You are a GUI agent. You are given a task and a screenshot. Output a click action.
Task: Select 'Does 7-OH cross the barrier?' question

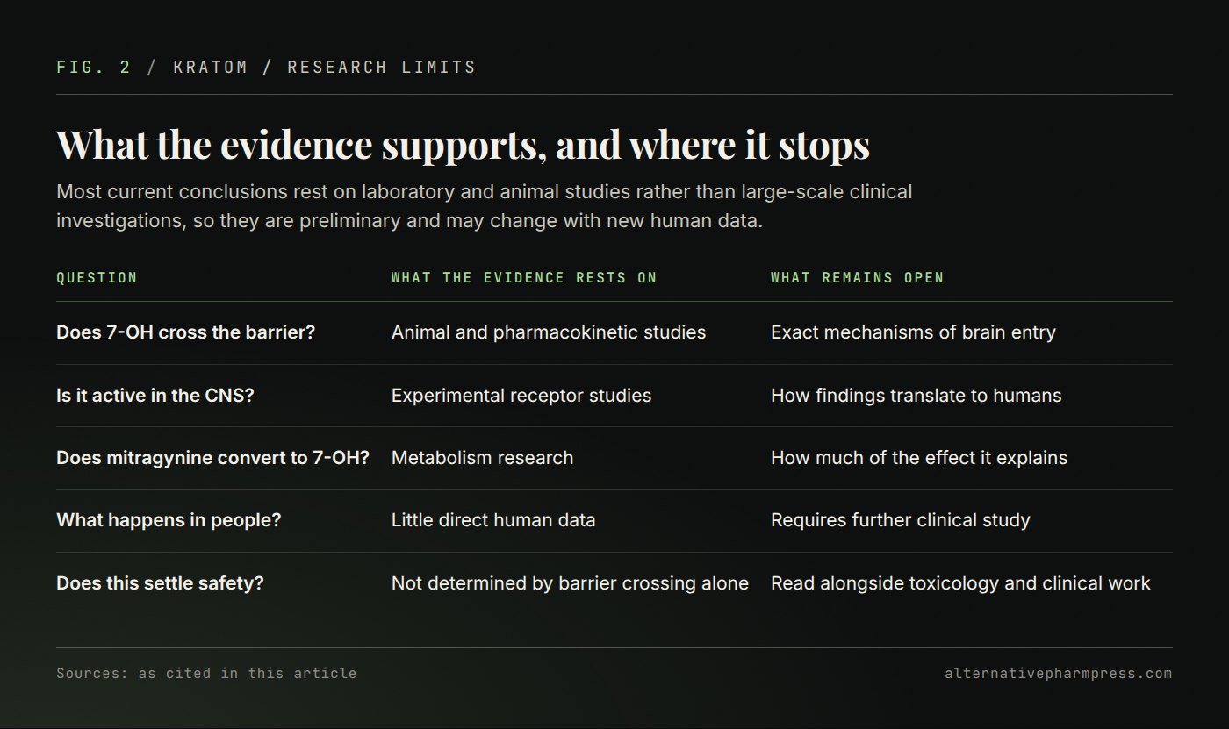[x=185, y=332]
